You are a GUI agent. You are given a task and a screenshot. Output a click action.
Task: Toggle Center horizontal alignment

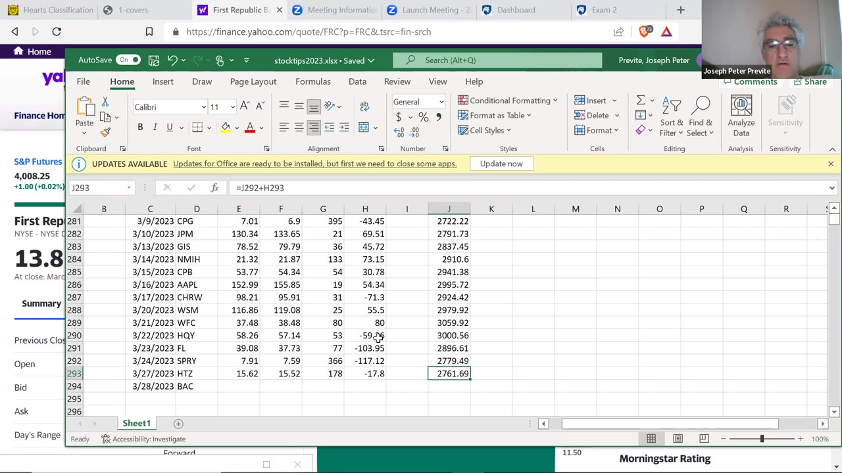299,127
